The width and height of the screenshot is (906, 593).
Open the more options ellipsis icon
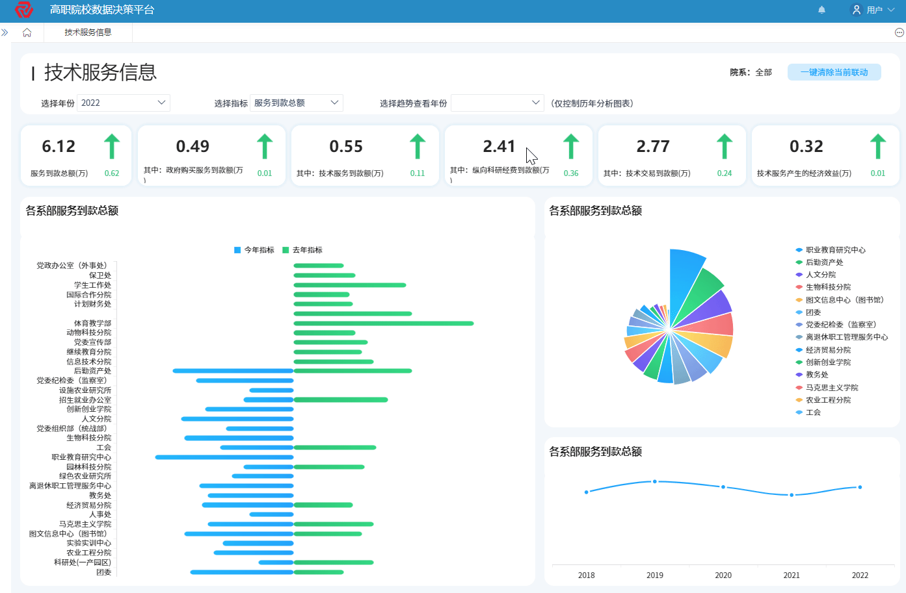899,32
